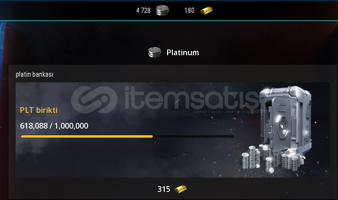The width and height of the screenshot is (338, 200).
Task: Open the 180 gold balance
Action: coord(189,10)
